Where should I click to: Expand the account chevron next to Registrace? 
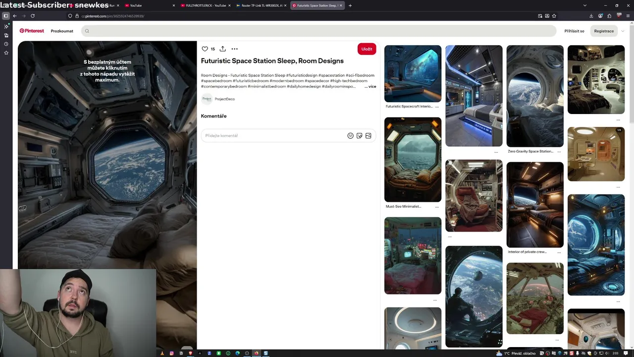(x=623, y=31)
